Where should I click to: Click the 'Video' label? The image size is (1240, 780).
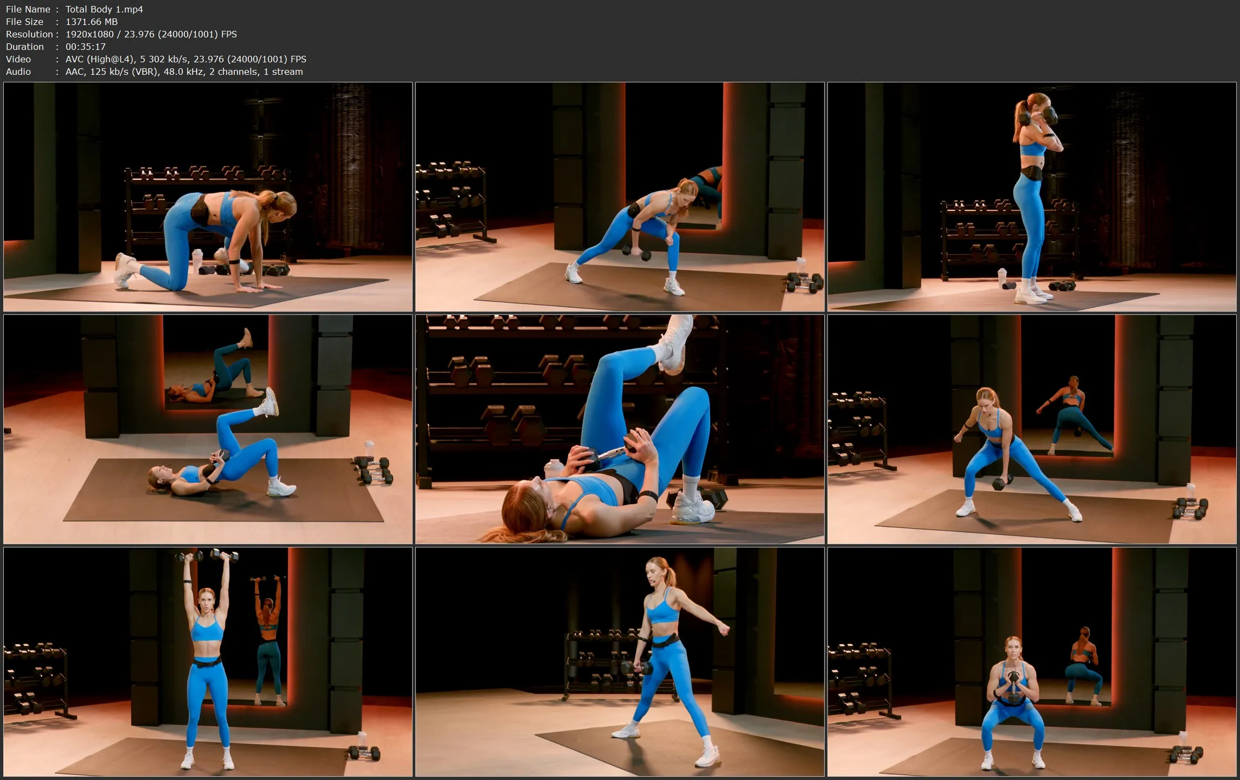point(18,59)
